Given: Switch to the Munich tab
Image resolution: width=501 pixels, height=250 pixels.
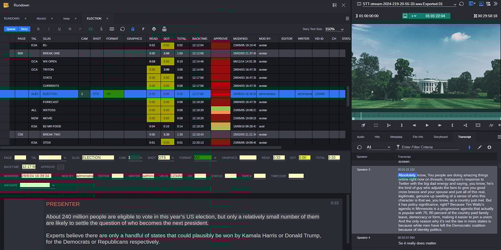Looking at the screenshot, I should pos(41,18).
